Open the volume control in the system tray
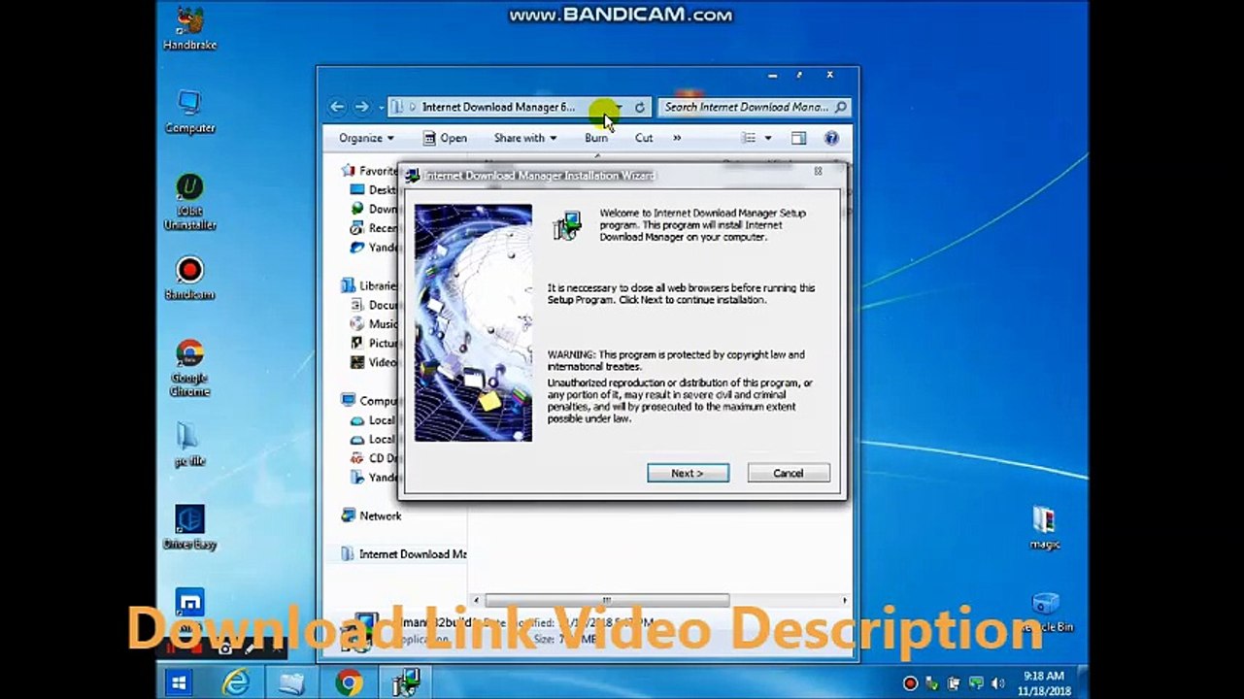The height and width of the screenshot is (699, 1244). pos(997,683)
